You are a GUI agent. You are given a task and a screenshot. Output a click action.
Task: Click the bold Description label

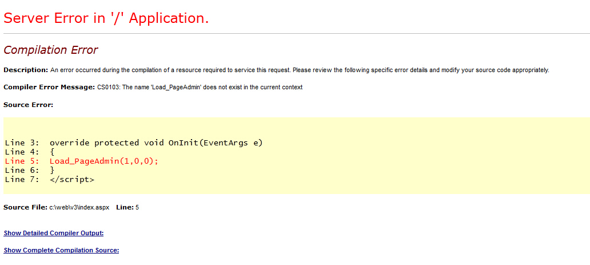pyautogui.click(x=26, y=70)
